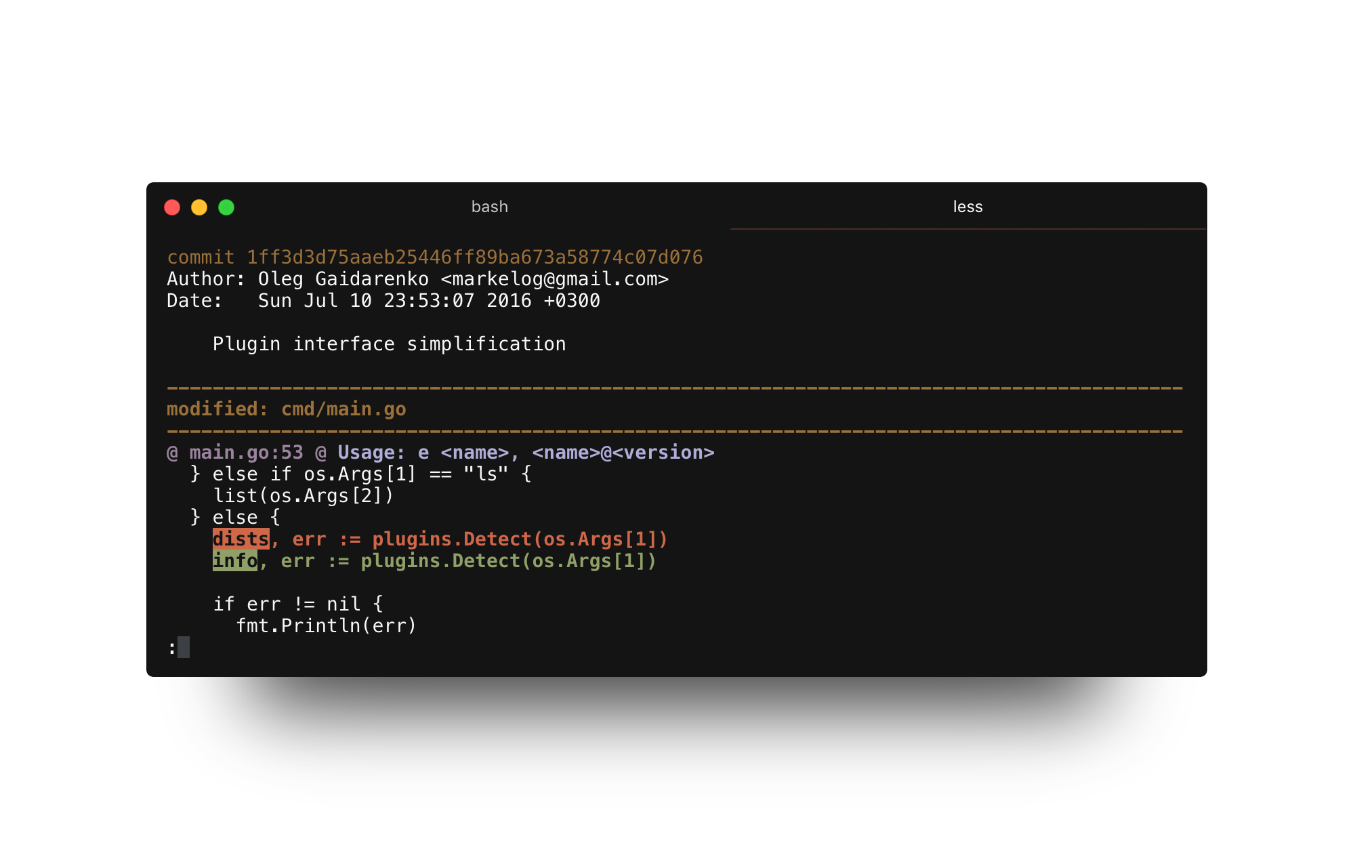Image resolution: width=1355 pixels, height=847 pixels.
Task: Click the less prompt cursor block
Action: 184,648
